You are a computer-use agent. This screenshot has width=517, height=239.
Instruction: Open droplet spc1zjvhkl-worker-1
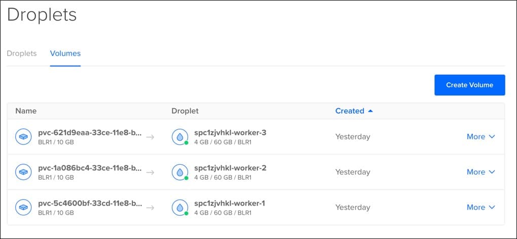[230, 204]
